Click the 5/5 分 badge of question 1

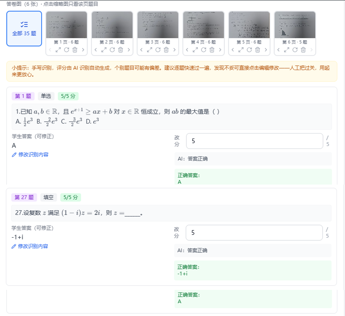click(x=68, y=96)
